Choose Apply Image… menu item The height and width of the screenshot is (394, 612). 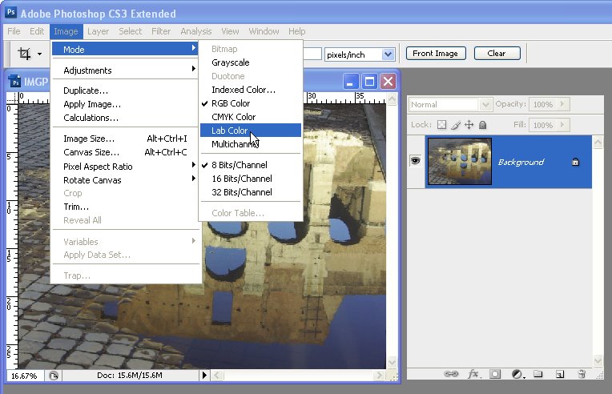tap(125, 104)
